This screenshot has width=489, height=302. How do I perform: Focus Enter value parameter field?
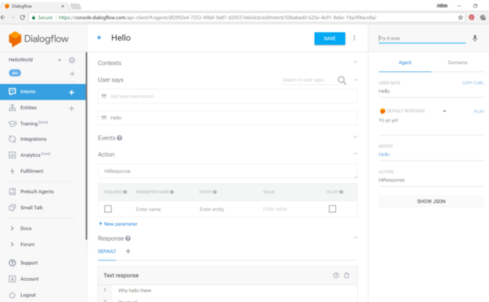[275, 209]
